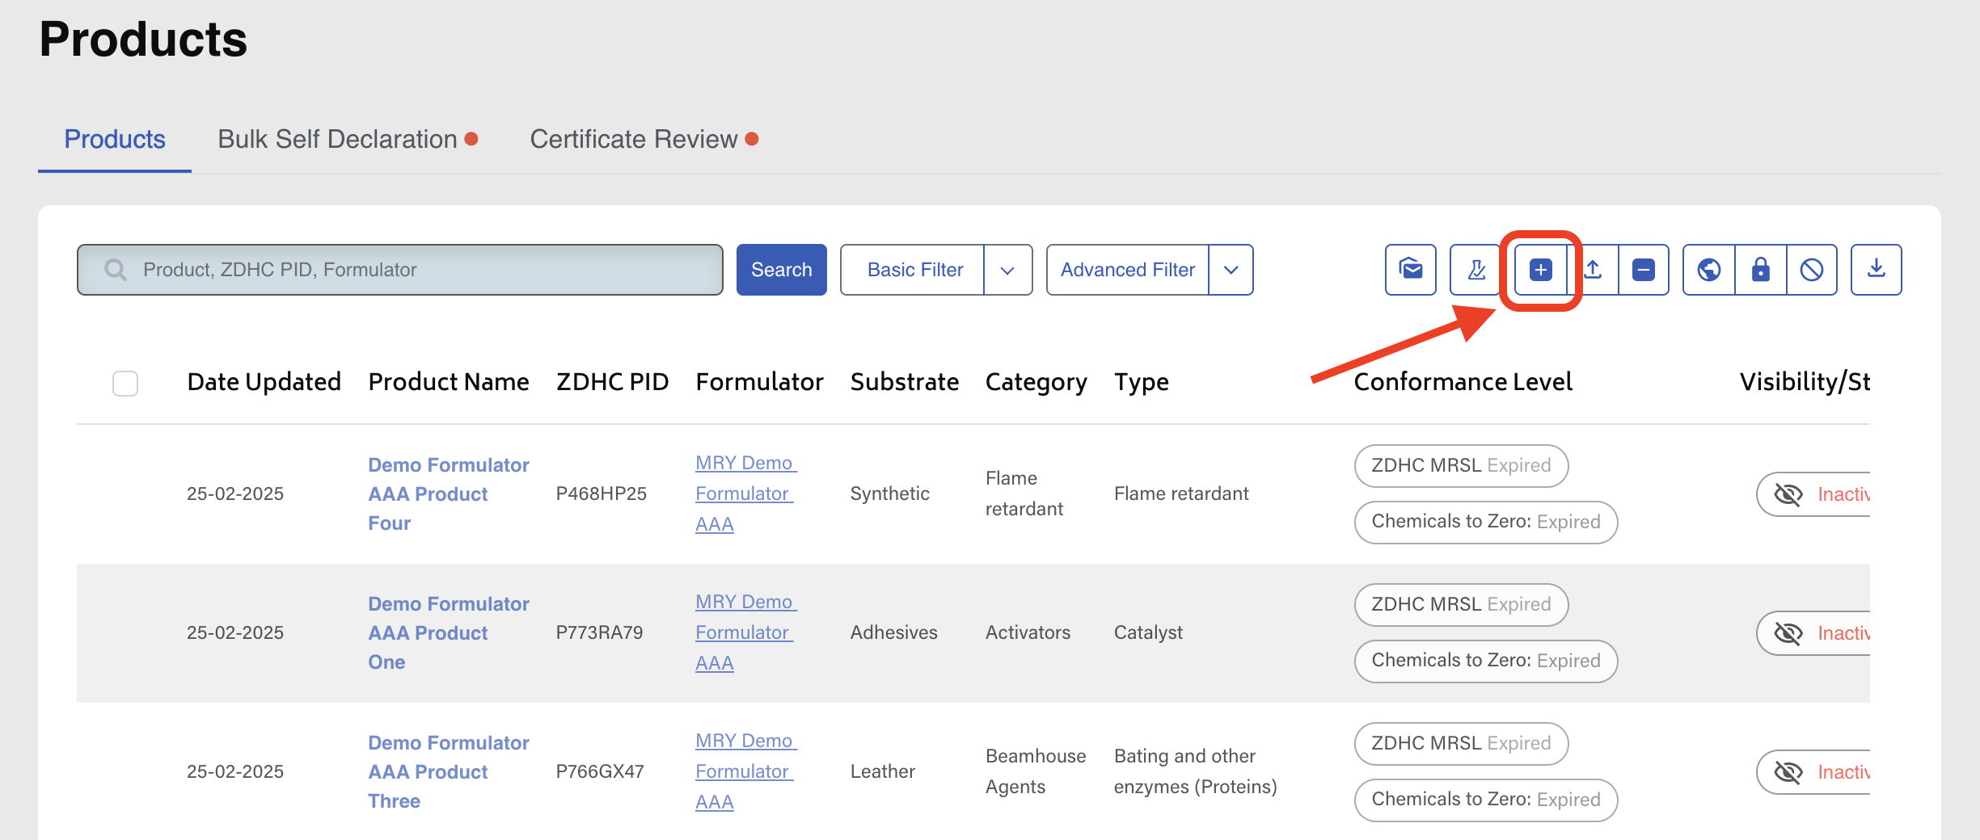Open MRY Demo Formulator AAA link in P468HP25 row

tap(745, 493)
